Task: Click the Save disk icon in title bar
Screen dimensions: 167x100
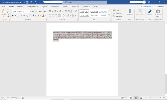Action: click(x=27, y=2)
